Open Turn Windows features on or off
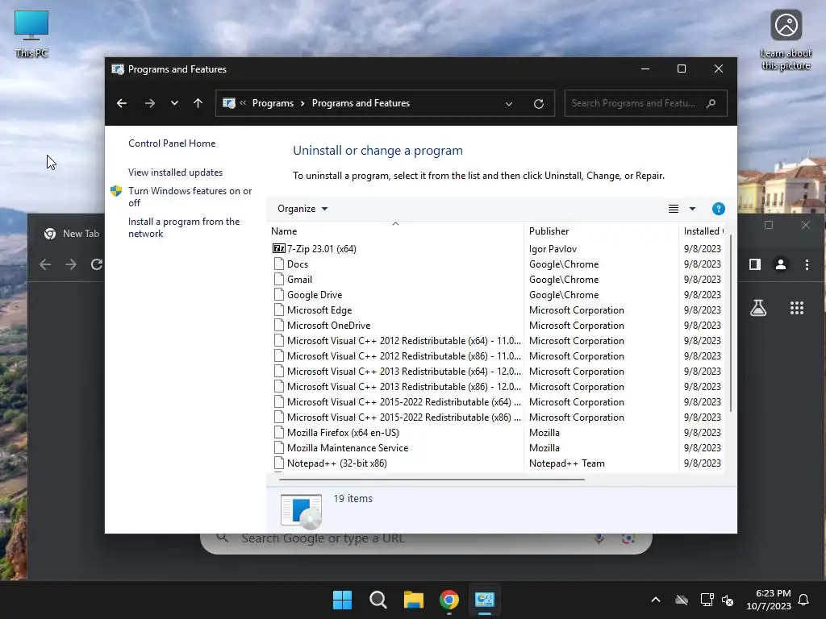The width and height of the screenshot is (826, 619). [190, 197]
